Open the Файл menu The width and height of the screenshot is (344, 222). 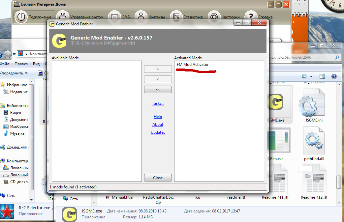click(4, 64)
